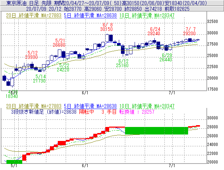Image resolution: width=224 pixels, height=170 pixels.
Task: Click the latest red block at chart end
Action: 198,126
